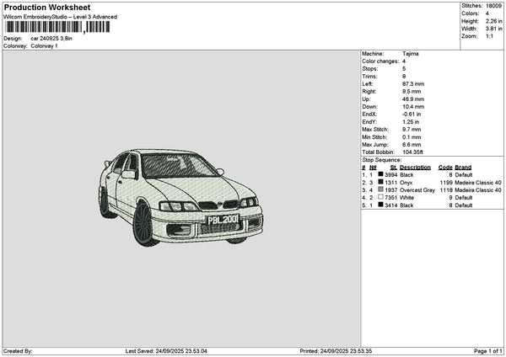Click the 'Description' column header
The height and width of the screenshot is (357, 506).
coord(415,168)
